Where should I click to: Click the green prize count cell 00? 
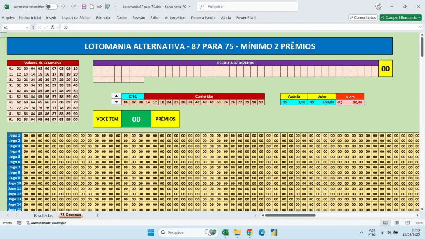136,119
